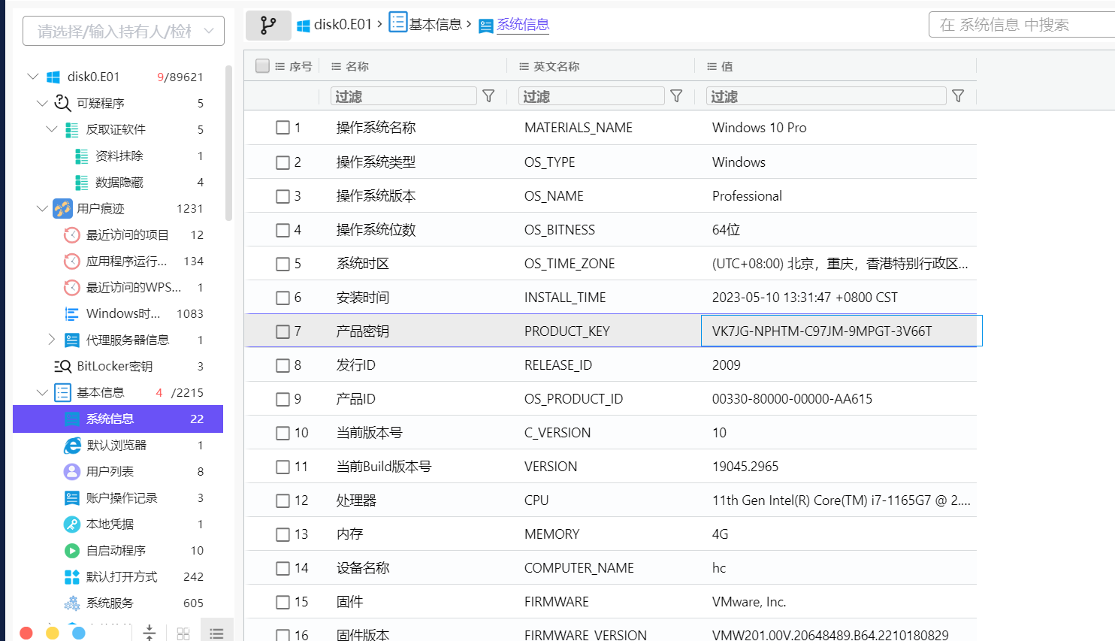Click the blue color dot at bottom left
Screen dimensions: 1115x641
point(79,633)
